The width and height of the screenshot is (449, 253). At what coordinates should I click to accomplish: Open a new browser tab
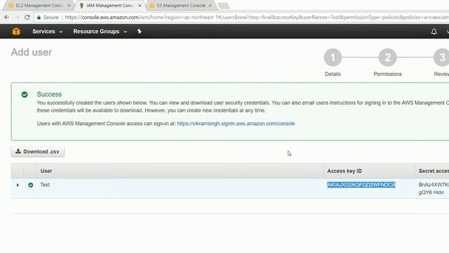click(x=224, y=6)
